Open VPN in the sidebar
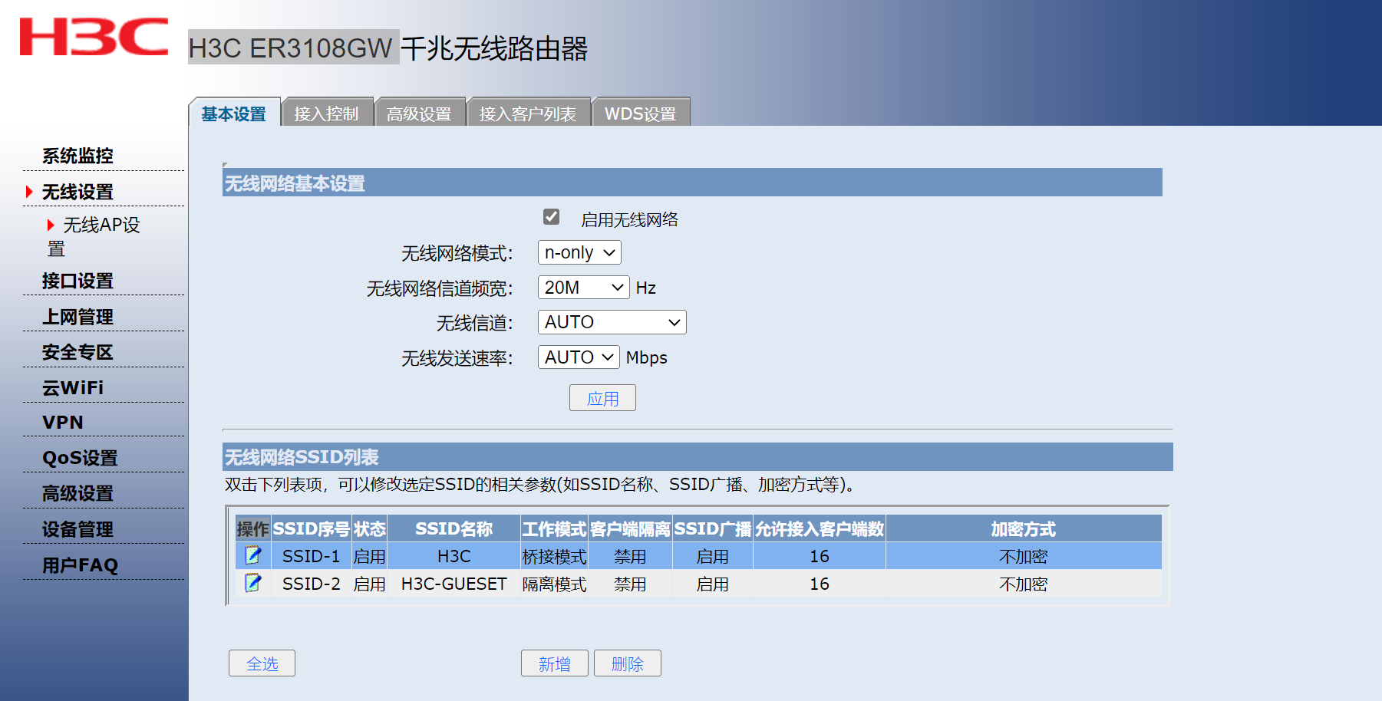This screenshot has height=701, width=1382. pos(63,423)
